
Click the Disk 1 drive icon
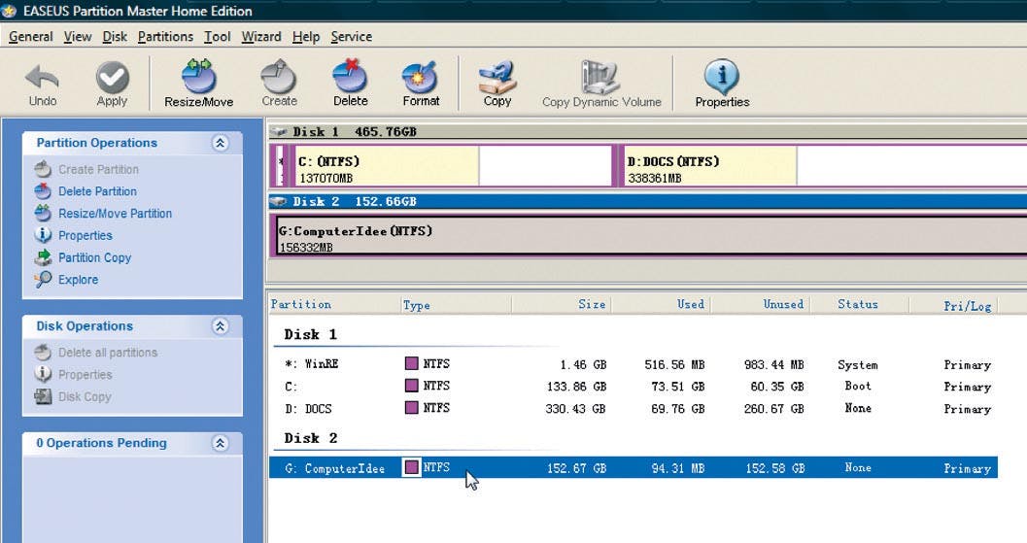pyautogui.click(x=278, y=132)
